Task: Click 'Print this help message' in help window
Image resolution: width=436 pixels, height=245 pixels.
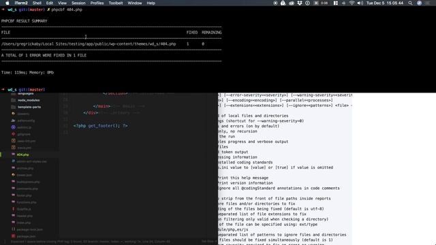Action: pos(243,178)
